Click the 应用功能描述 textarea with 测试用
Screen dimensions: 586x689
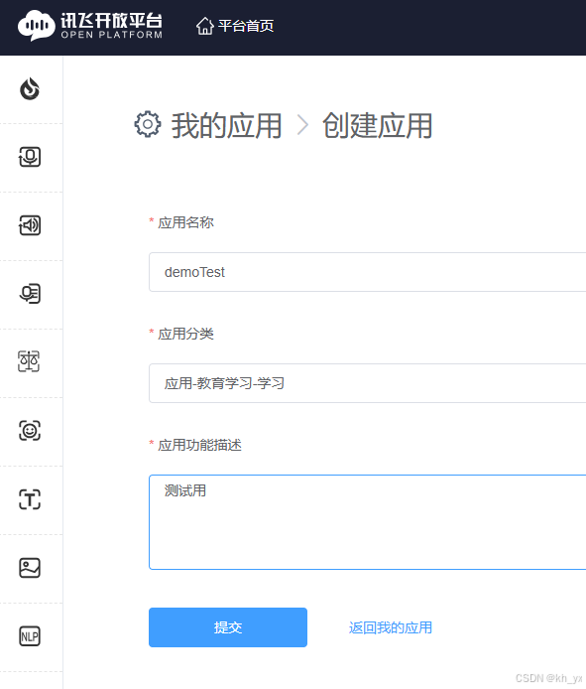[x=368, y=522]
